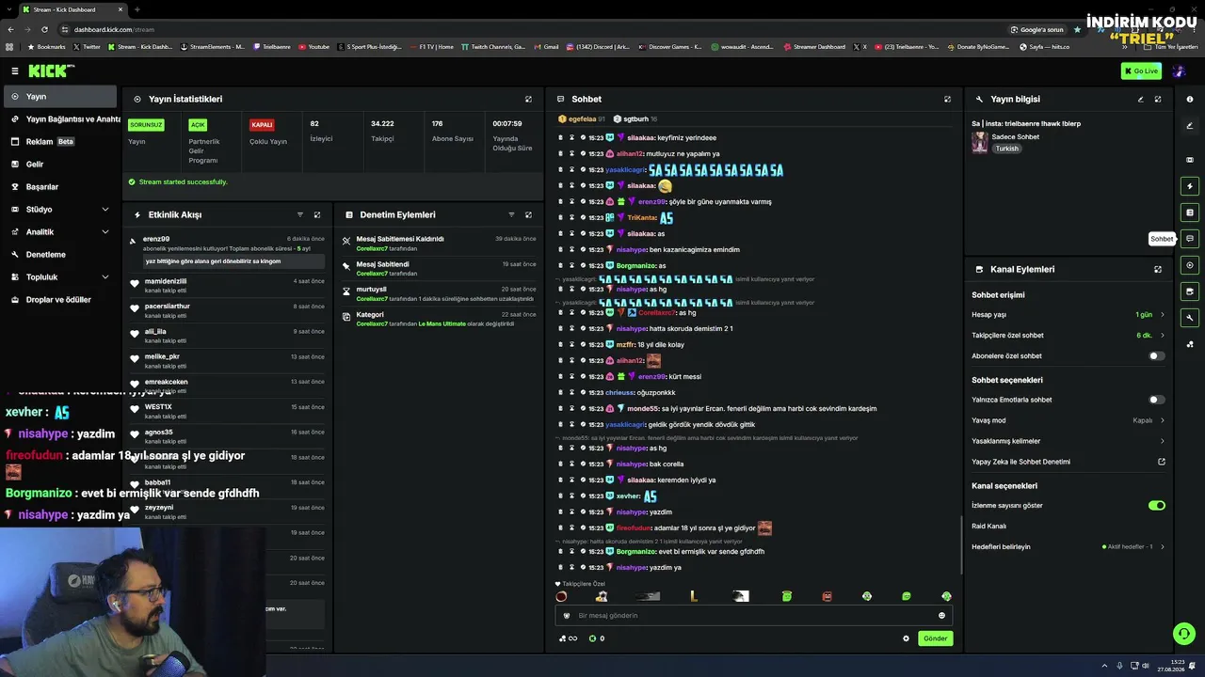The width and height of the screenshot is (1205, 677).
Task: Open the Yayın menu item in sidebar
Action: [x=60, y=97]
